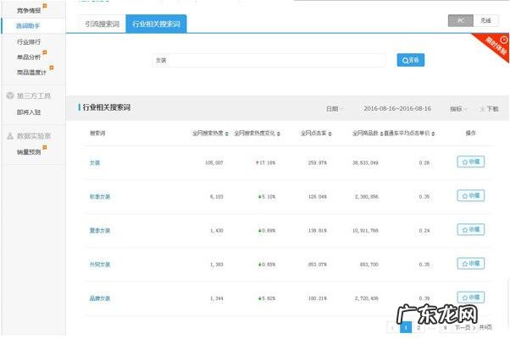Screen dimensions: 510x339
Task: Click product count 2,720,406 in 品牌女装 row
Action: [367, 298]
